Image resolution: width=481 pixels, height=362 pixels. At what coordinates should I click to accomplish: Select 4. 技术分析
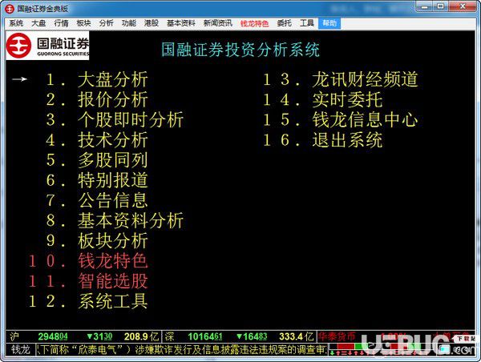pos(97,140)
